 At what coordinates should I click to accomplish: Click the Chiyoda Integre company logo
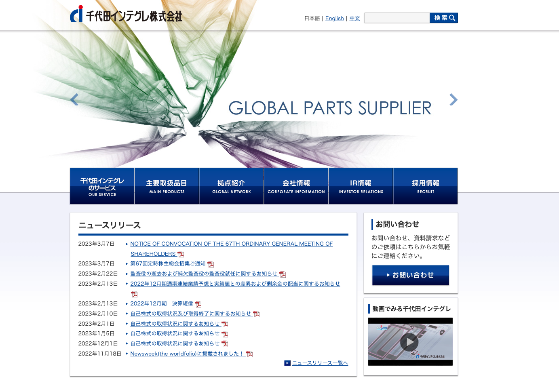126,15
